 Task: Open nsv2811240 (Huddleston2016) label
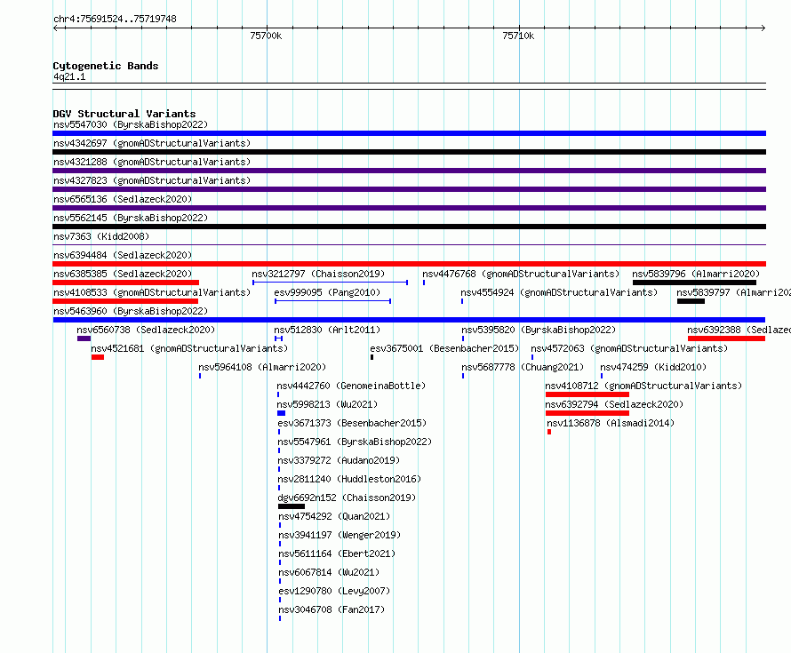pos(349,479)
